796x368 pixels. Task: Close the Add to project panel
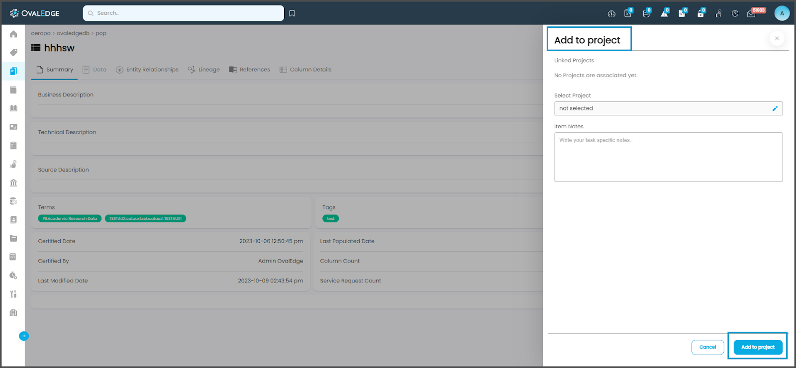777,38
